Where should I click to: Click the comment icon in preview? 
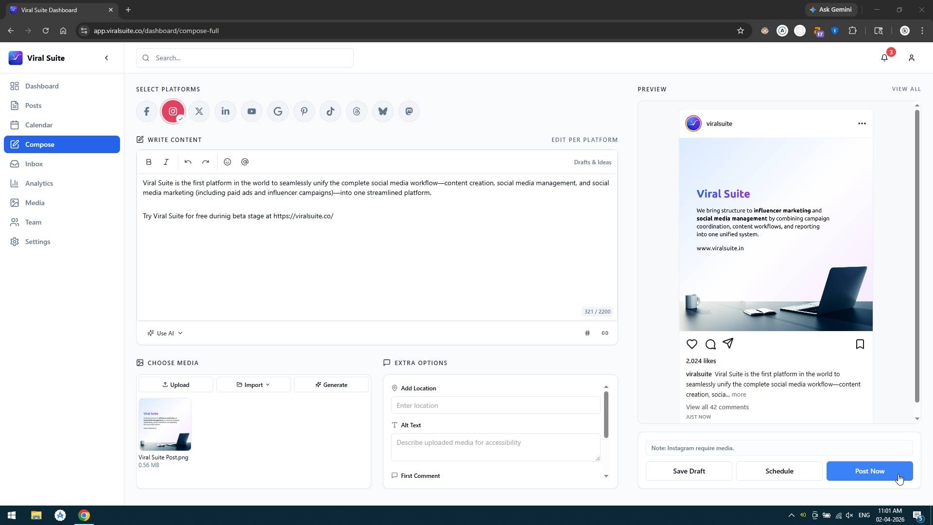tap(710, 344)
